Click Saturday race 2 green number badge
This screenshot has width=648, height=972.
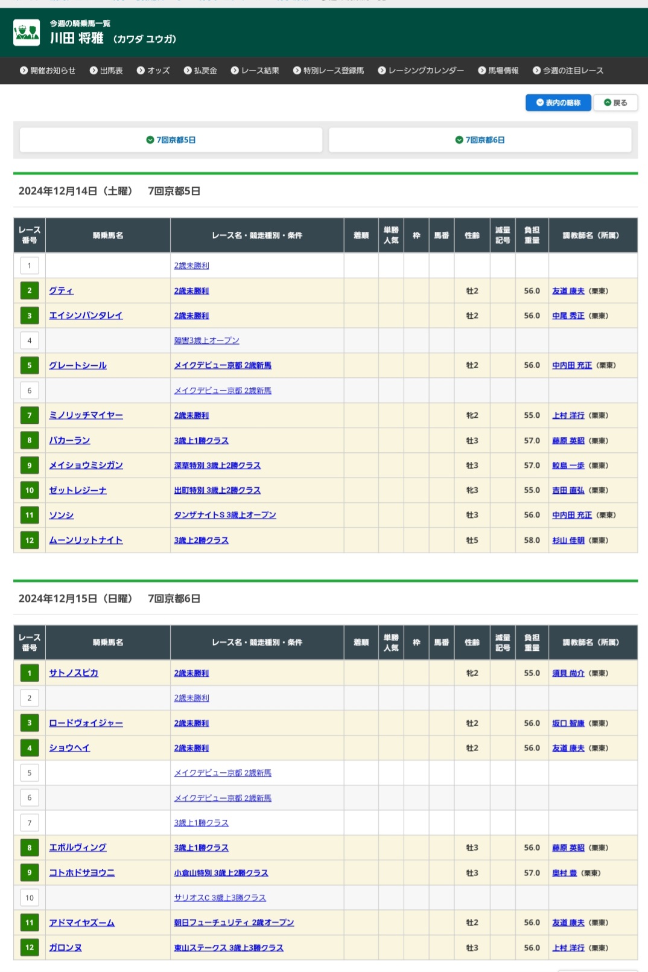(30, 290)
